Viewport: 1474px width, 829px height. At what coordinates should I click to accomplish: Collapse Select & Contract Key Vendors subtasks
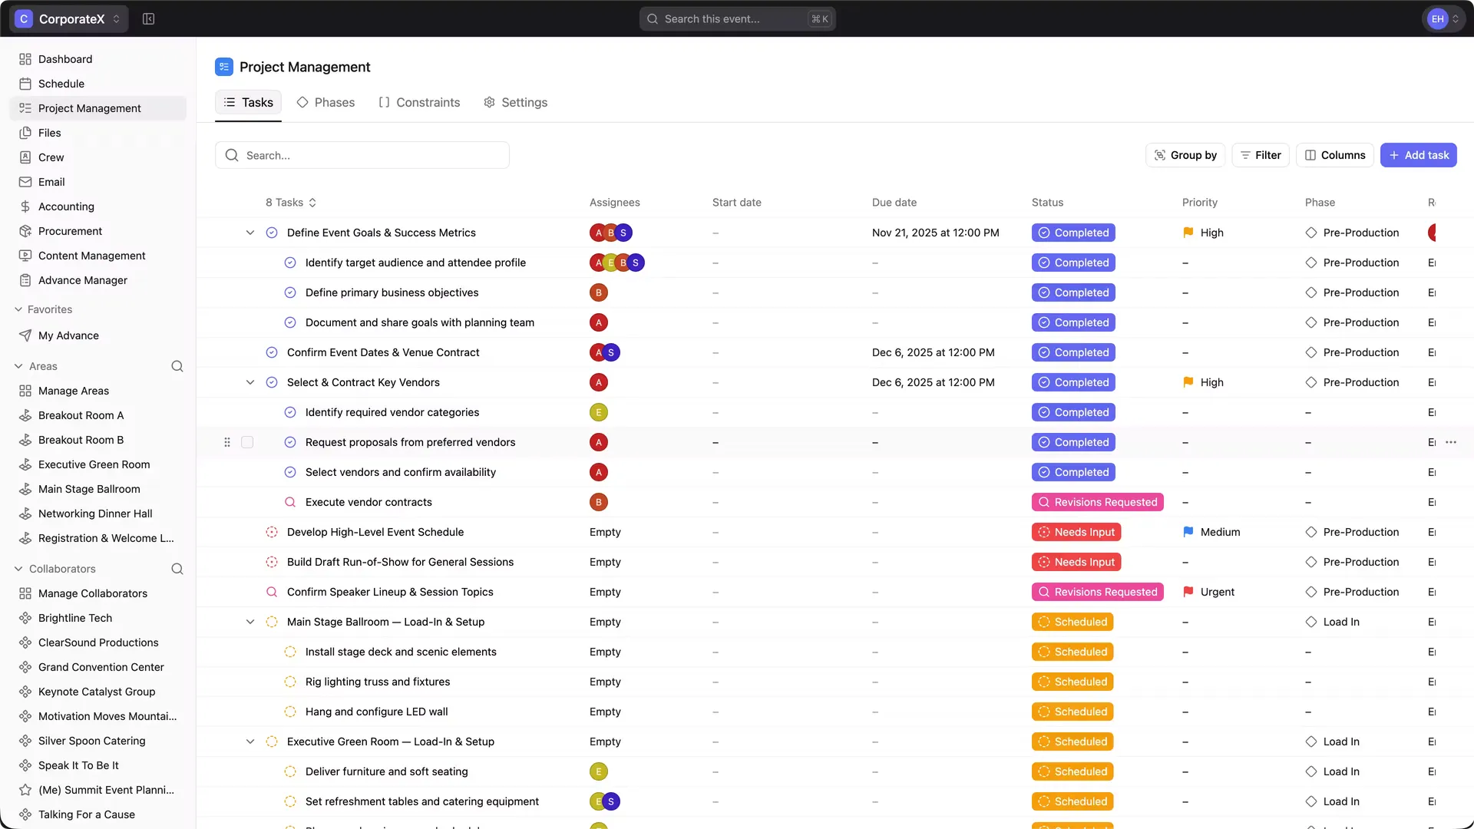click(250, 382)
